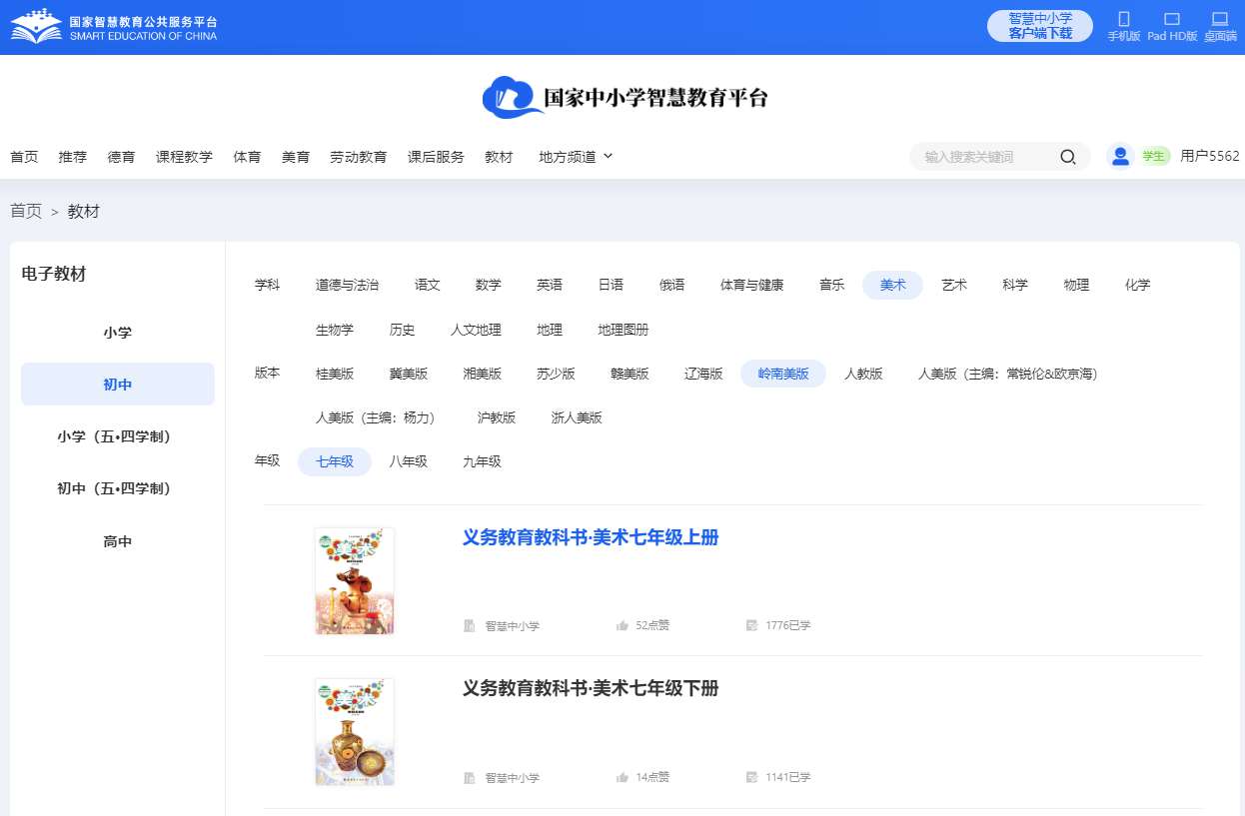Choose the 九年级 grade filter

coord(482,461)
